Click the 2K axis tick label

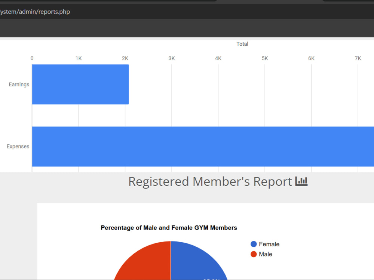[125, 58]
